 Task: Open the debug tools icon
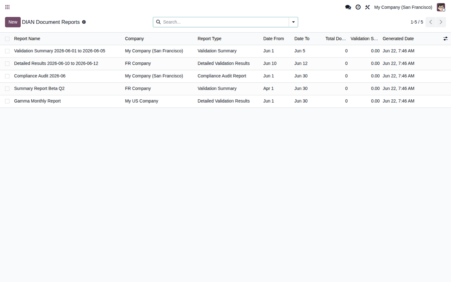(x=368, y=7)
